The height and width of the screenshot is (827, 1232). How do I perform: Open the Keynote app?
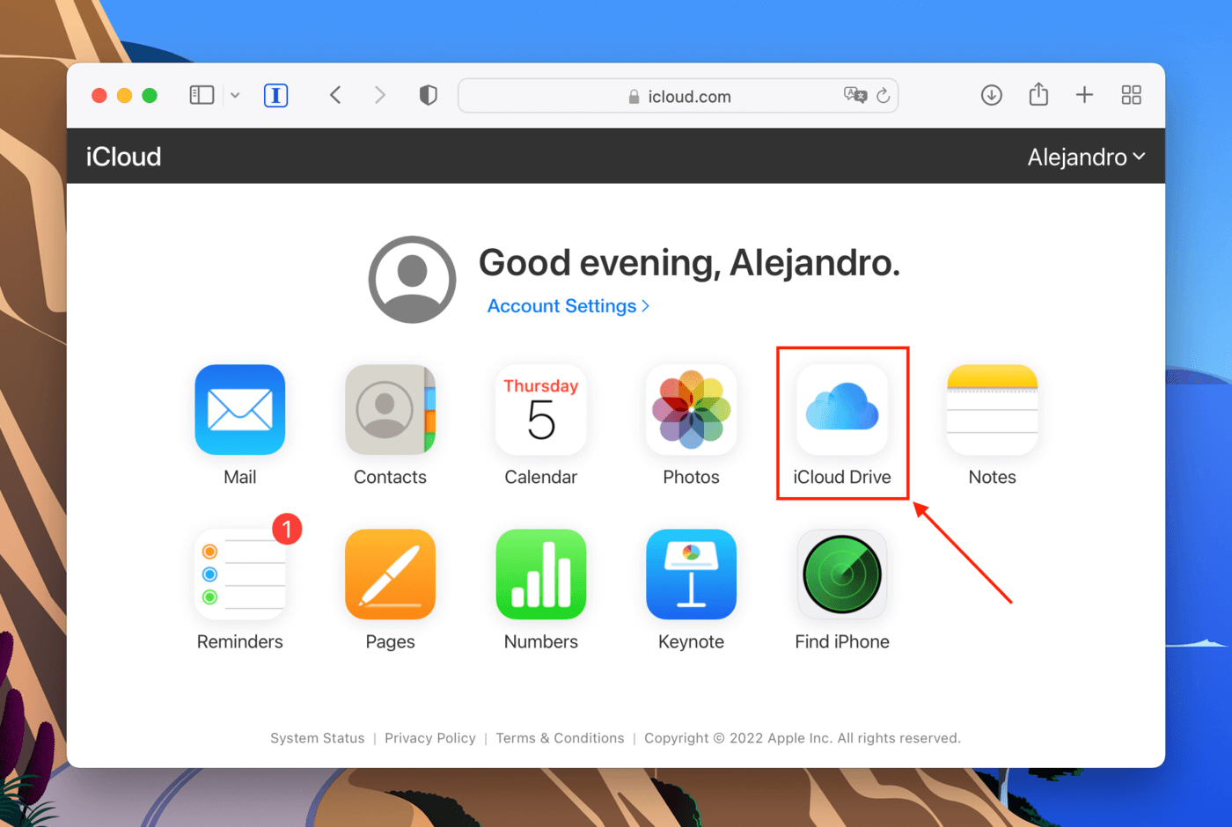[x=691, y=575]
